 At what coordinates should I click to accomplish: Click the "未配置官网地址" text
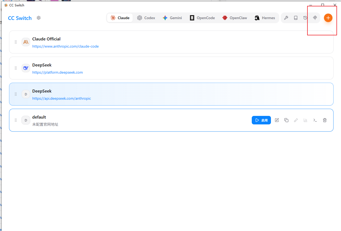click(45, 124)
